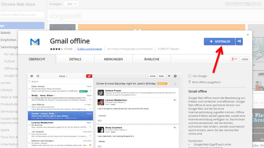Select Fußball in the sidebar
Viewport: 264px width, 148px height.
pyautogui.click(x=10, y=61)
